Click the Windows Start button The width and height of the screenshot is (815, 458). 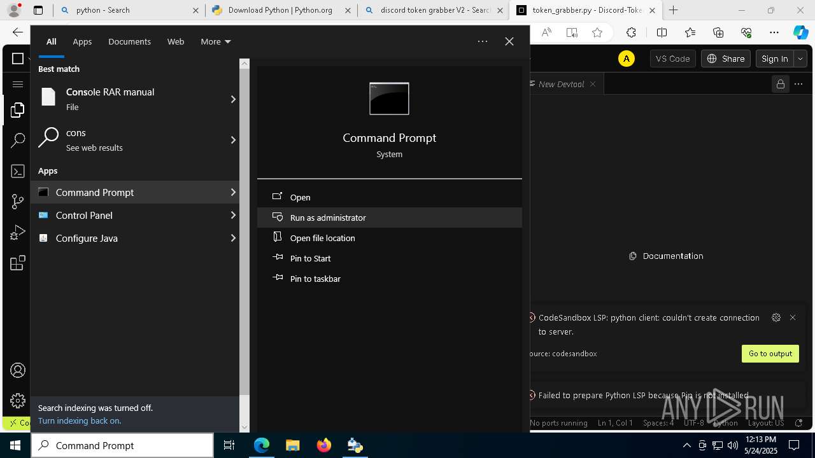(15, 445)
